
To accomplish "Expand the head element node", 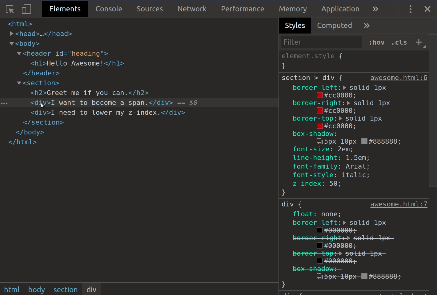I will [x=12, y=34].
